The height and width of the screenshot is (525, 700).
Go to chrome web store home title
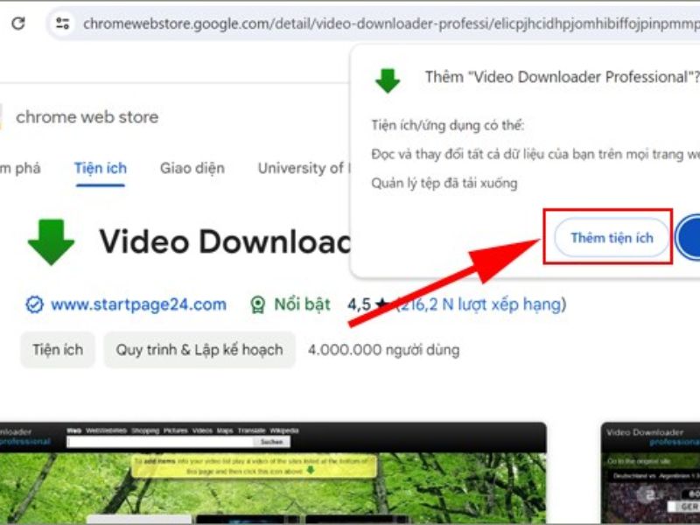click(87, 116)
